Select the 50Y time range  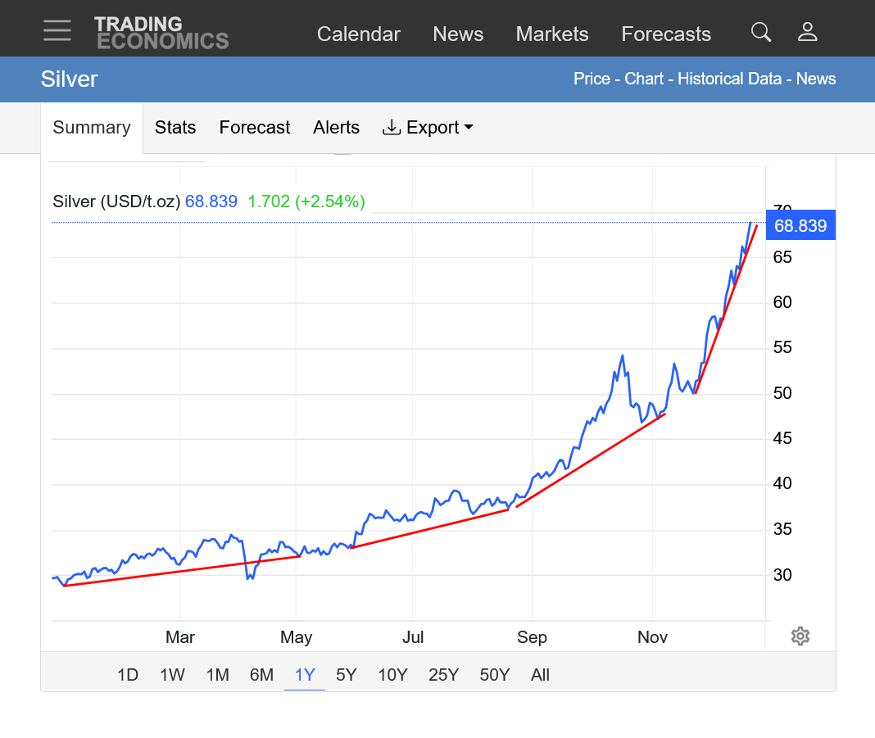point(494,675)
